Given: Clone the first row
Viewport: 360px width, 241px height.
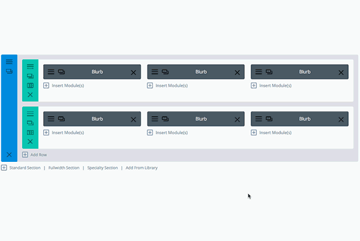Looking at the screenshot, I should click(x=30, y=76).
